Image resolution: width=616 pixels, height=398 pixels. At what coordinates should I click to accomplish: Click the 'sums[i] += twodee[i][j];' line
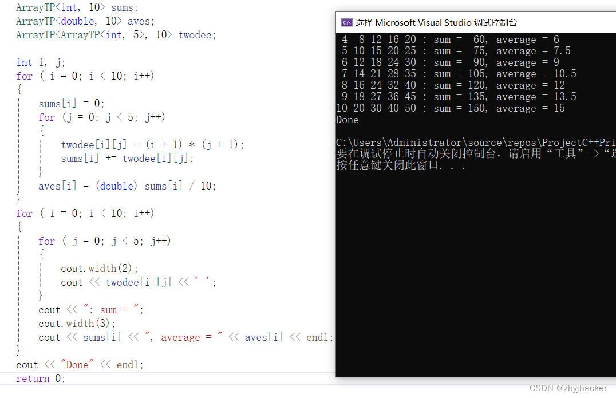click(x=127, y=159)
